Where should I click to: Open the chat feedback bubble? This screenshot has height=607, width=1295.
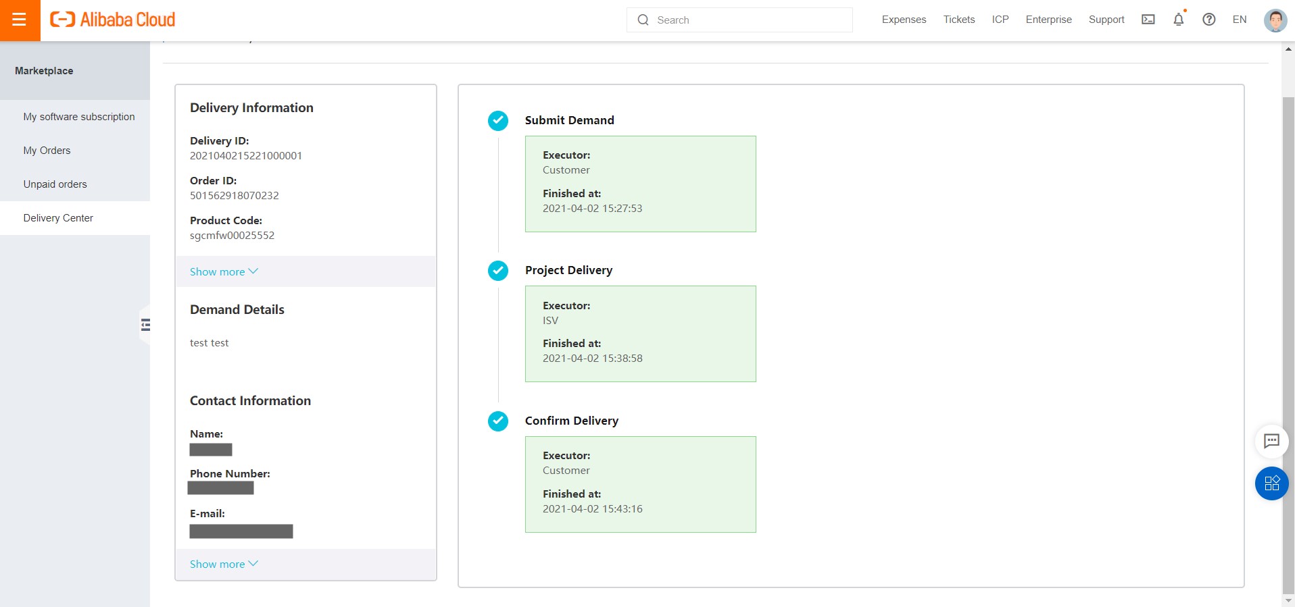tap(1271, 442)
